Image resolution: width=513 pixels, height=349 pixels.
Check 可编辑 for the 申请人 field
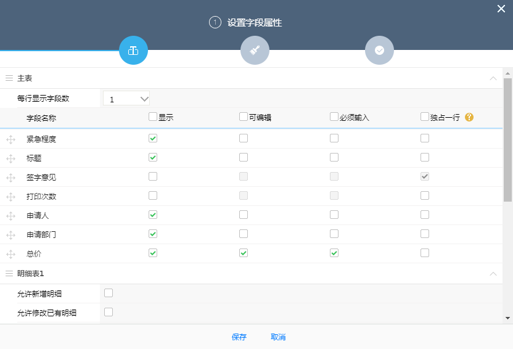[x=244, y=215]
